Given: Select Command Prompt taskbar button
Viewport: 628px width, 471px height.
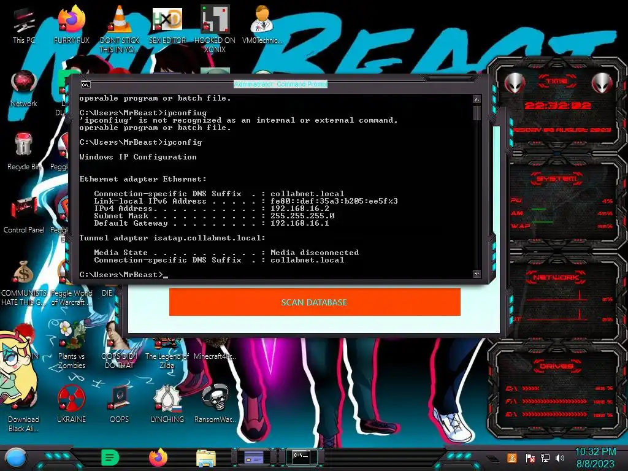Looking at the screenshot, I should [302, 457].
